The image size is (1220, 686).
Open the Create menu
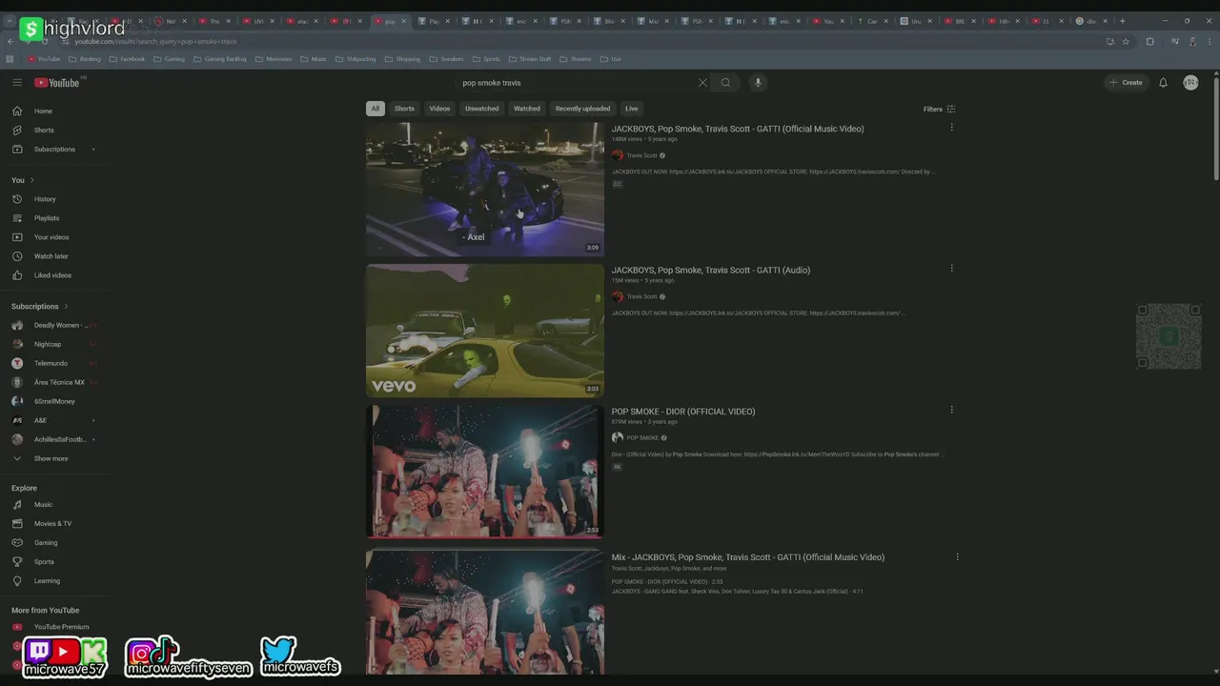click(x=1126, y=83)
